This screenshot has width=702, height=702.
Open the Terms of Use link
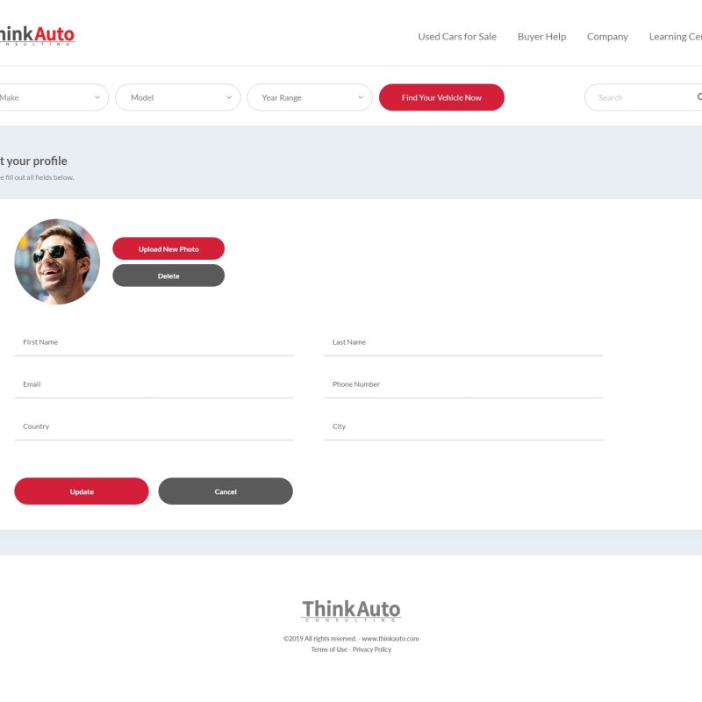pos(329,649)
